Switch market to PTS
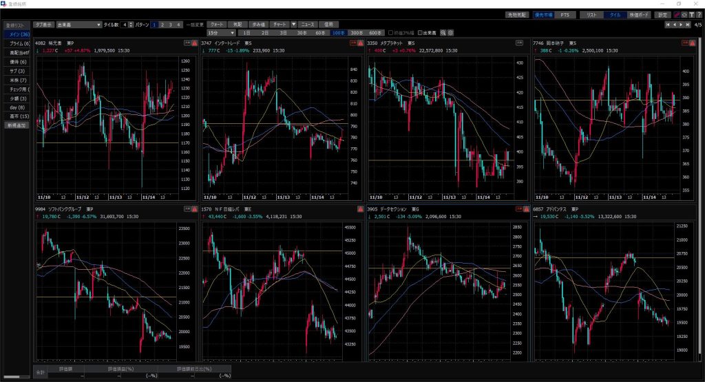 click(565, 14)
